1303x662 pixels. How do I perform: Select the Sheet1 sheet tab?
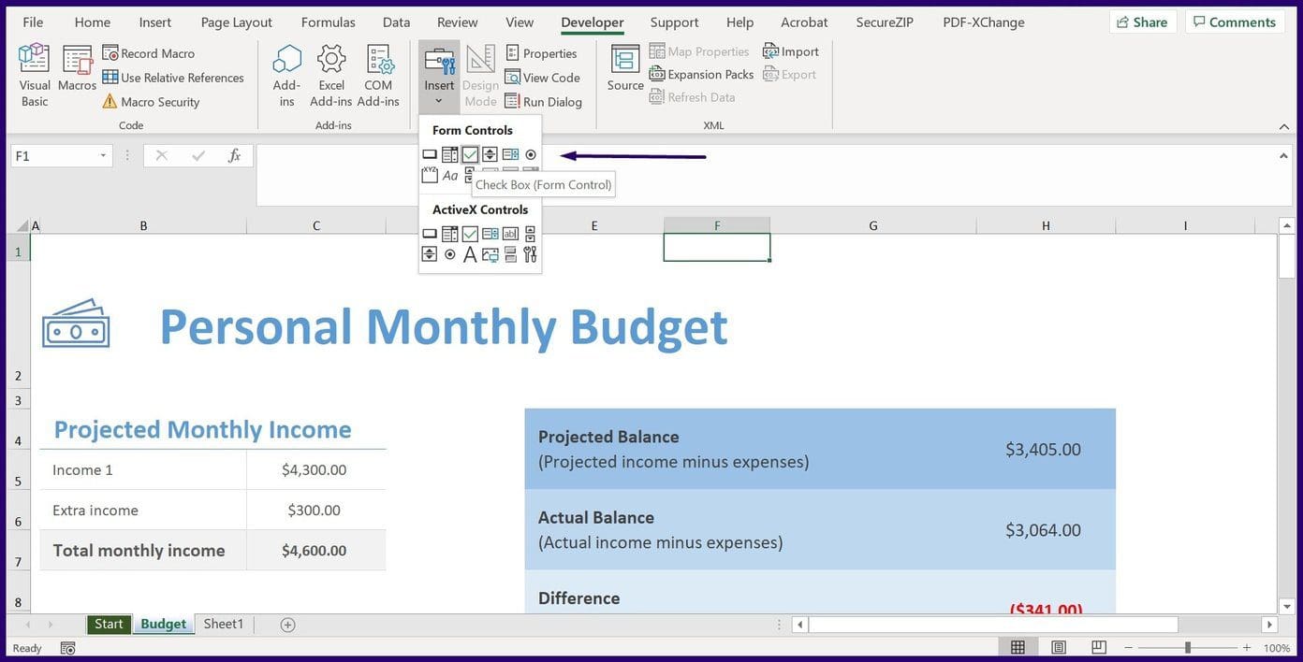[x=223, y=624]
